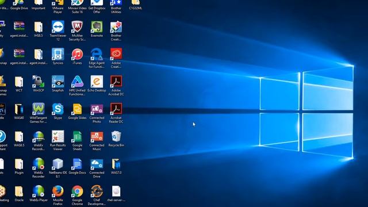Select the VMware Player shortcut
The image size is (368, 207).
point(57,2)
